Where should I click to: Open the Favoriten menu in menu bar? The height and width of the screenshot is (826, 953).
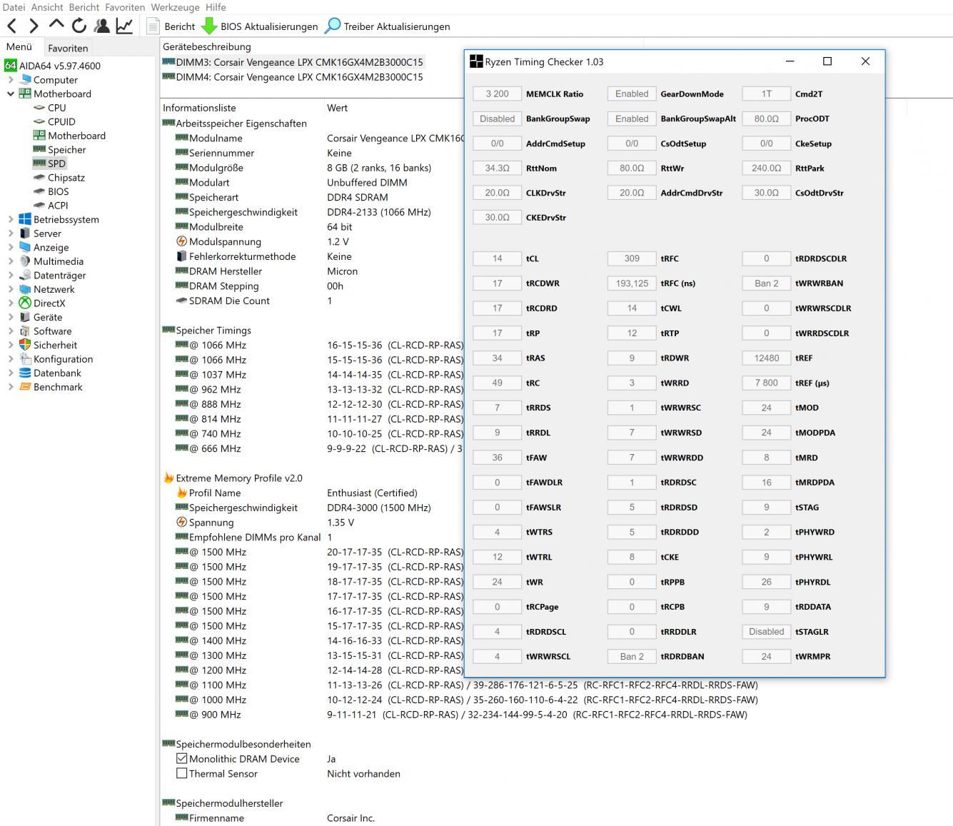pos(125,7)
